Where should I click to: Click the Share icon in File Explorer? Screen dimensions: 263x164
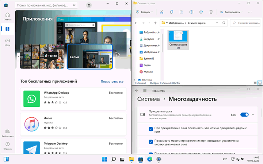[201, 12]
